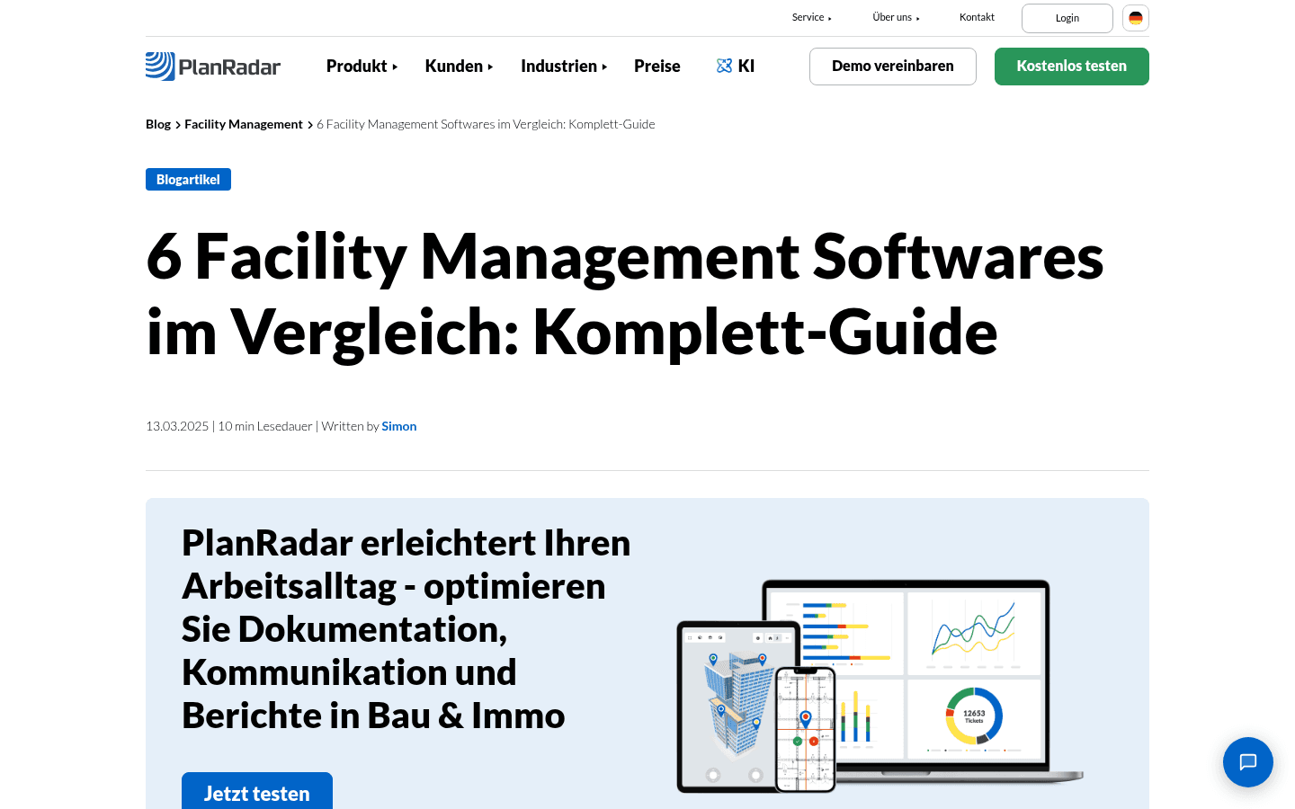Open the Blog breadcrumb link

(x=158, y=124)
